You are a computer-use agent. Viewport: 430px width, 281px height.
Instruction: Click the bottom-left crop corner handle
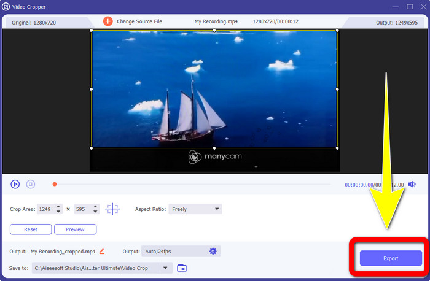92,148
